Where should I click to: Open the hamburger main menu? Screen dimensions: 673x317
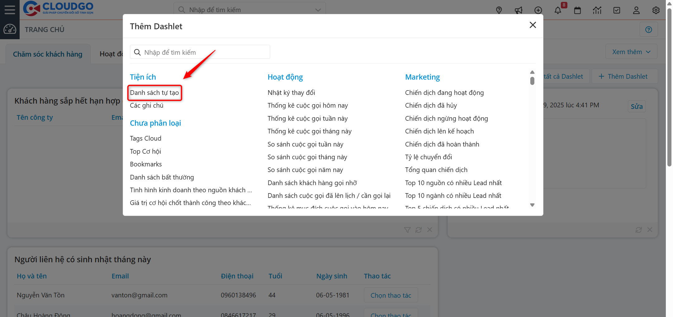(x=10, y=10)
